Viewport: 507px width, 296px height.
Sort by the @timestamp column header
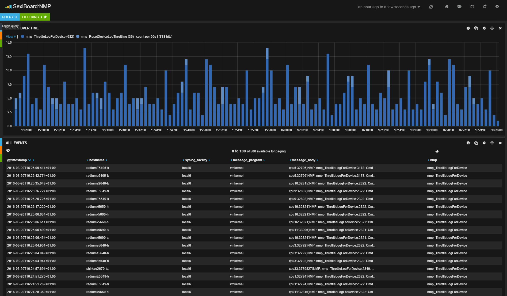(x=17, y=160)
